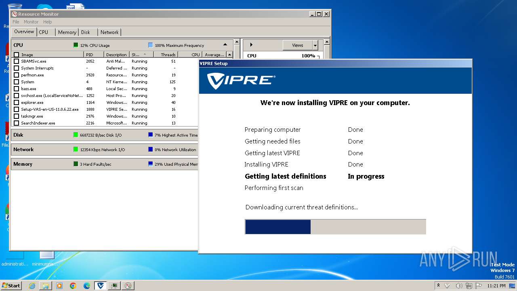Open Help menu in Resource Monitor
Image resolution: width=517 pixels, height=291 pixels.
pos(48,22)
